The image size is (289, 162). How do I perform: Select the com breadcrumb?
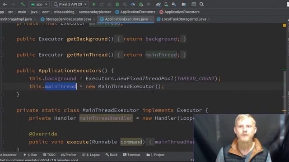[x=46, y=12]
